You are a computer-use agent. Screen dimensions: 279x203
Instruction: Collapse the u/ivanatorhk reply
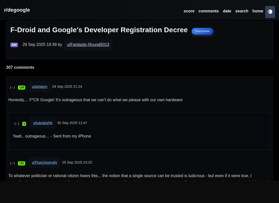pyautogui.click(x=17, y=124)
